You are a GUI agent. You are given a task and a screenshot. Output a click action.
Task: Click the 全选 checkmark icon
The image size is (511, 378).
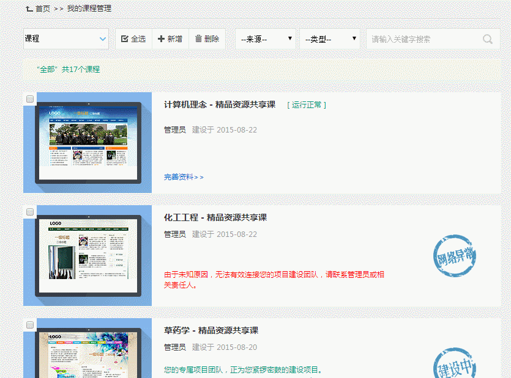125,39
